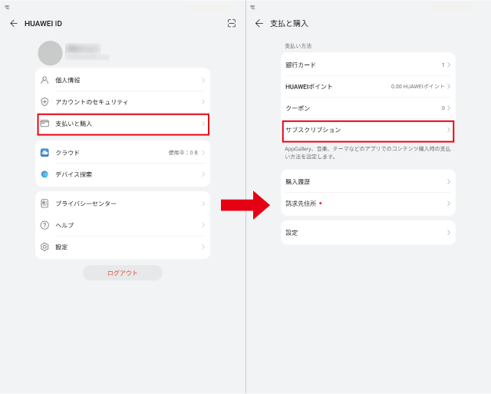This screenshot has width=491, height=394.
Task: Expand the クーポン row chevron
Action: [x=449, y=108]
